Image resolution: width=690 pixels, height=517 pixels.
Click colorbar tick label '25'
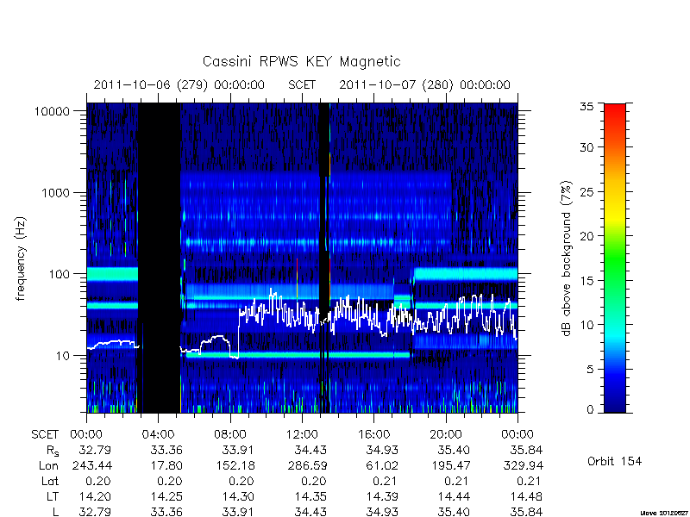[x=586, y=192]
